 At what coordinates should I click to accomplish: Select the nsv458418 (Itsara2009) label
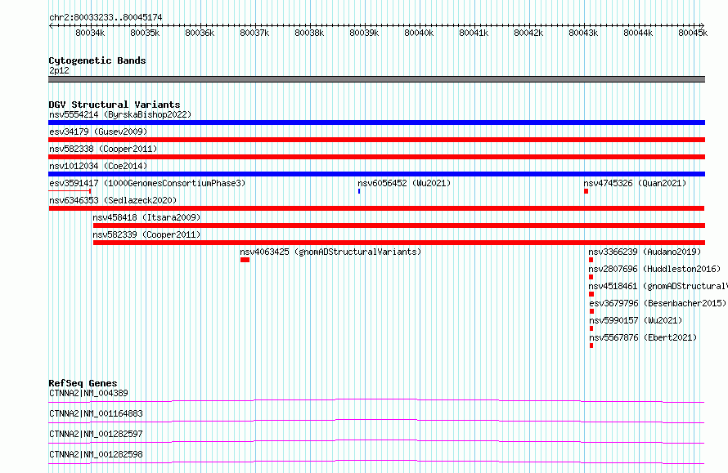pyautogui.click(x=146, y=217)
